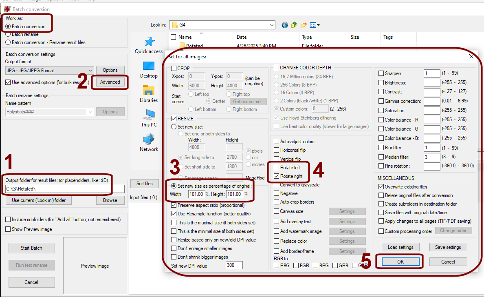Create a new folder icon
Screen dimensions: 484x297
click(x=304, y=25)
